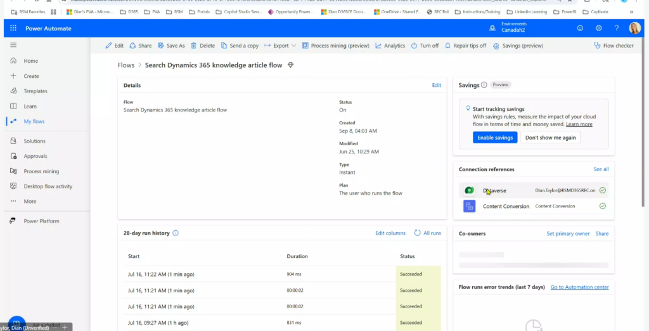Image resolution: width=649 pixels, height=331 pixels.
Task: Open the user profile avatar
Action: 635,28
